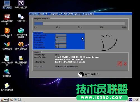
Task: Click the Source Partition Type:6 Fat16 line
Action: pos(77,57)
